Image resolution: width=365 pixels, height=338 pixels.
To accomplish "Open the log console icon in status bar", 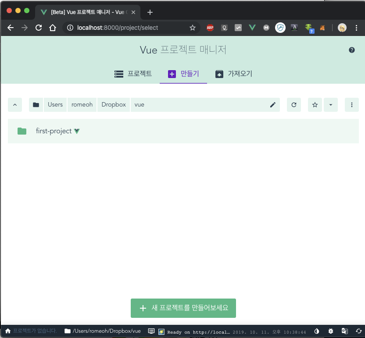I will point(151,331).
